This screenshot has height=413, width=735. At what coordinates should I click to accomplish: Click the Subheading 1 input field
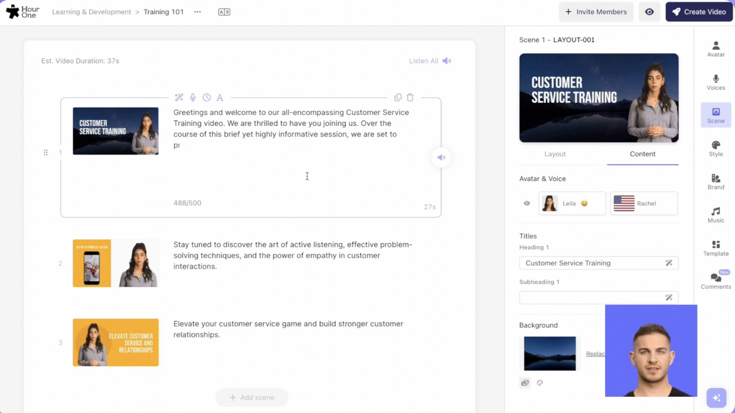pos(599,298)
